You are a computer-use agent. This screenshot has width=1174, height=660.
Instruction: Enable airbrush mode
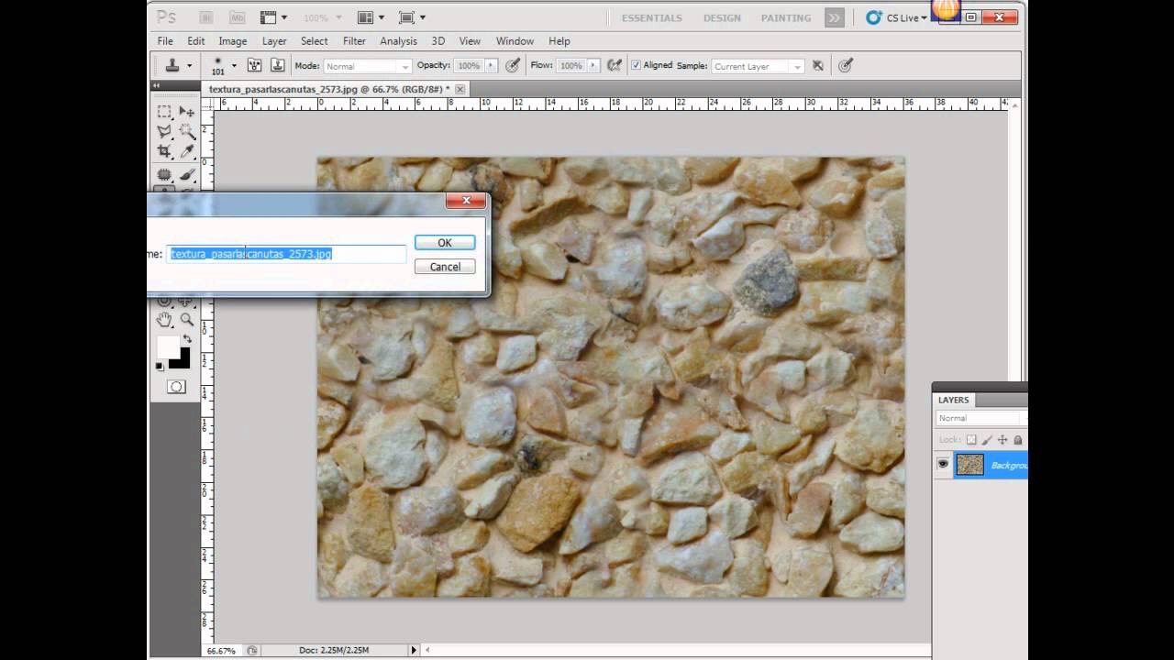click(615, 65)
